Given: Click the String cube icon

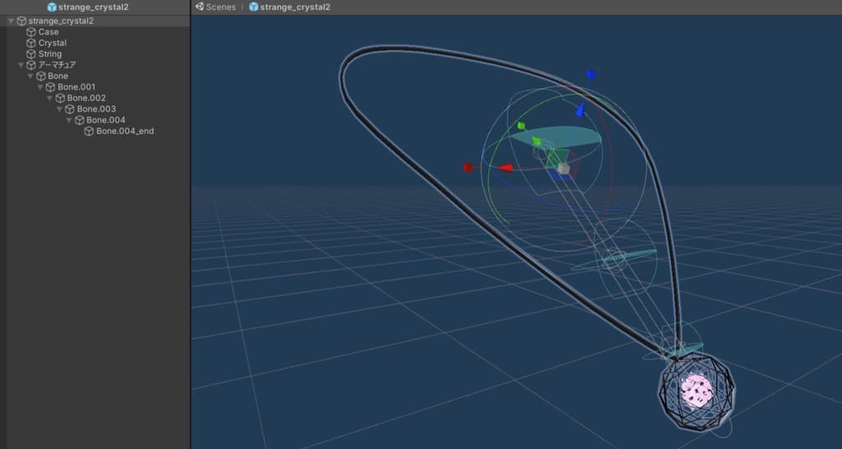Looking at the screenshot, I should [31, 54].
